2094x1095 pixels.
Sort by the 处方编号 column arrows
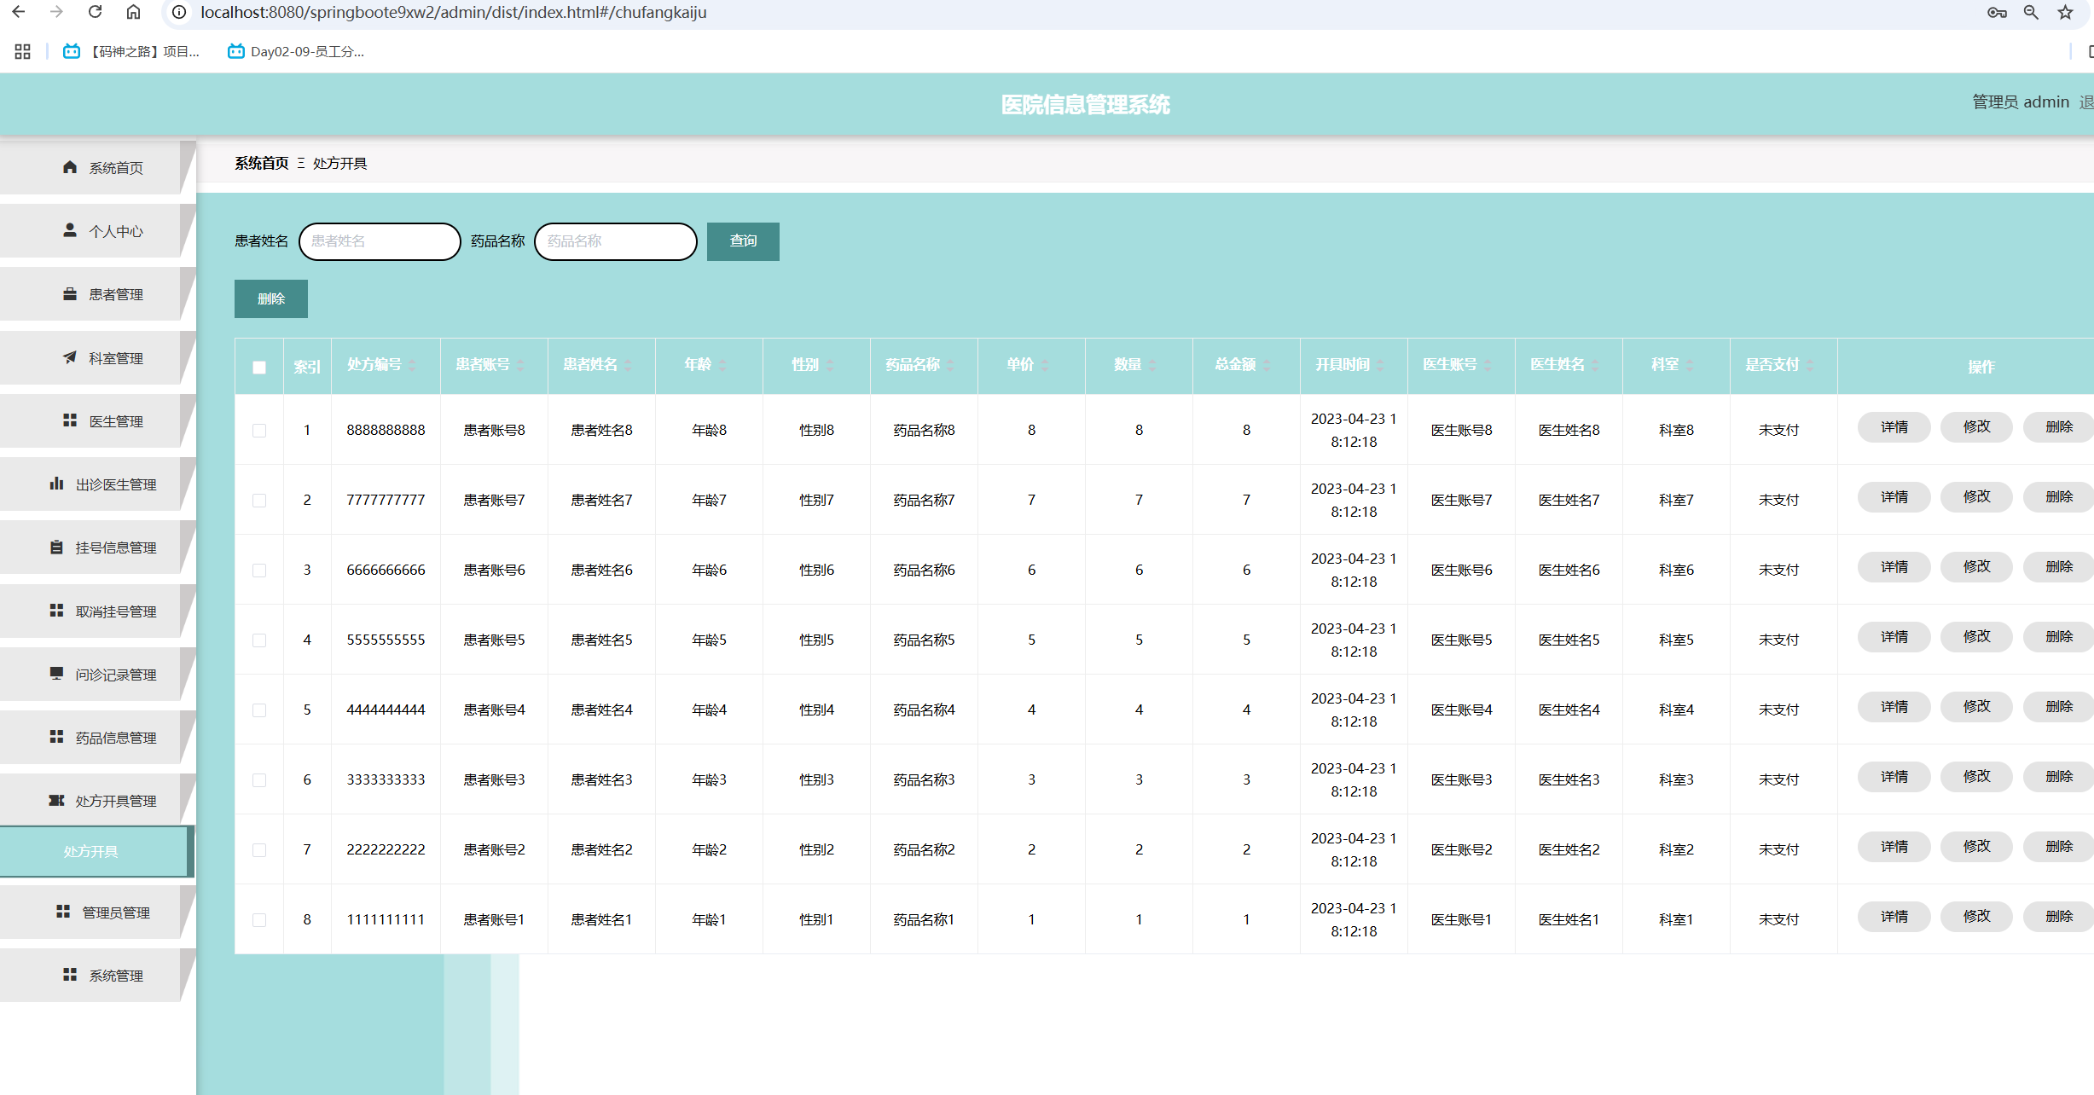tap(413, 366)
